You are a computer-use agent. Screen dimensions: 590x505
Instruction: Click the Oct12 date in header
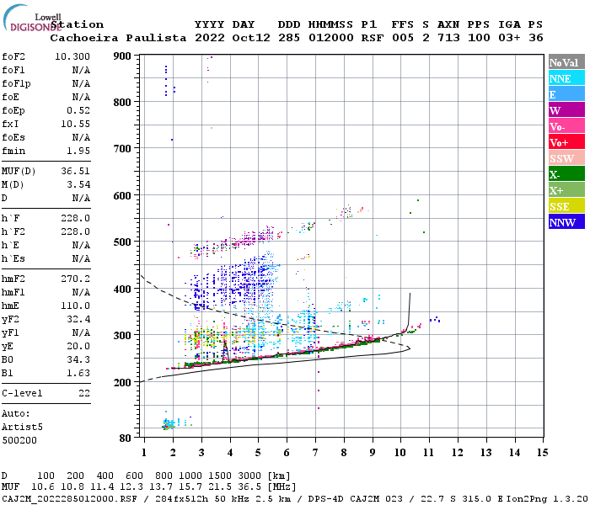point(251,38)
